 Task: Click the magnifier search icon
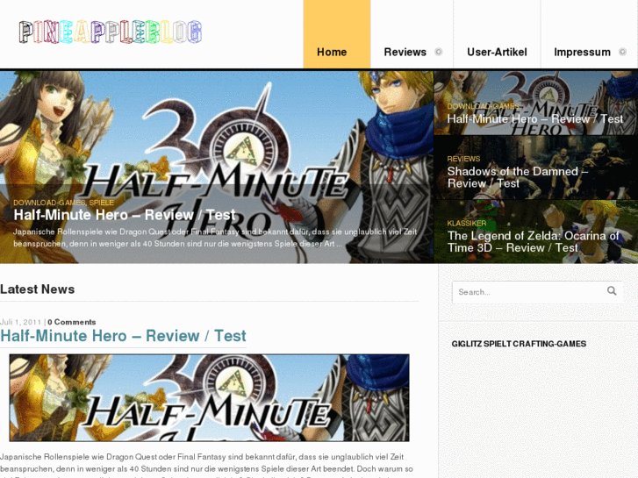coord(612,291)
